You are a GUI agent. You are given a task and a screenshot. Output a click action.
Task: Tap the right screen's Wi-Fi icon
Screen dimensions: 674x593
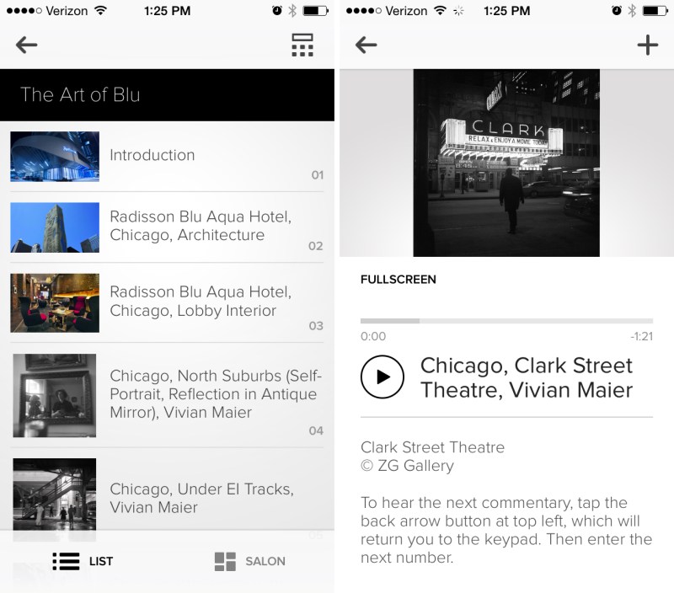point(440,10)
